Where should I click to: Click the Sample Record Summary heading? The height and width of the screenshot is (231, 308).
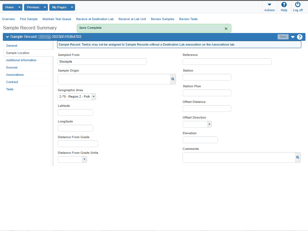[30, 28]
